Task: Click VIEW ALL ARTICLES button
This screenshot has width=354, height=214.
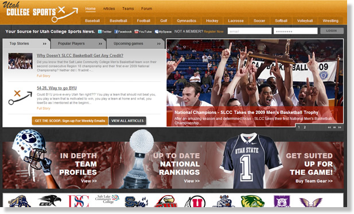Action: tap(127, 121)
